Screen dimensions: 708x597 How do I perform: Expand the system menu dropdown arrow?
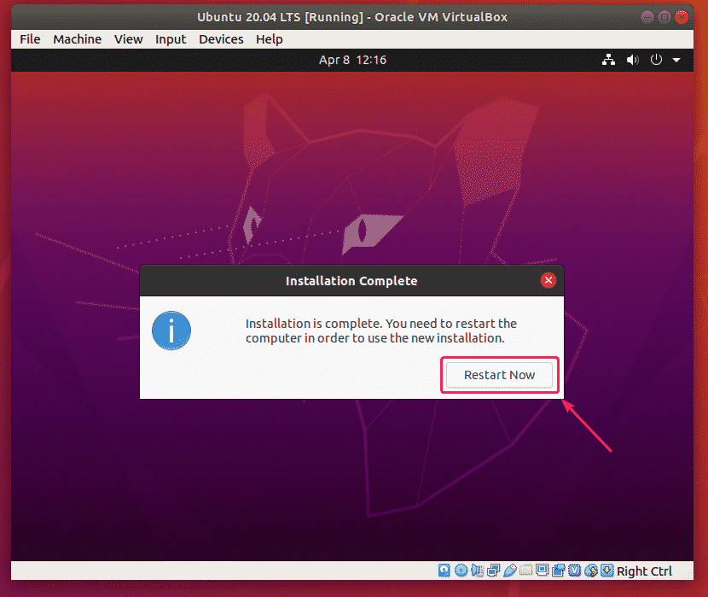676,60
